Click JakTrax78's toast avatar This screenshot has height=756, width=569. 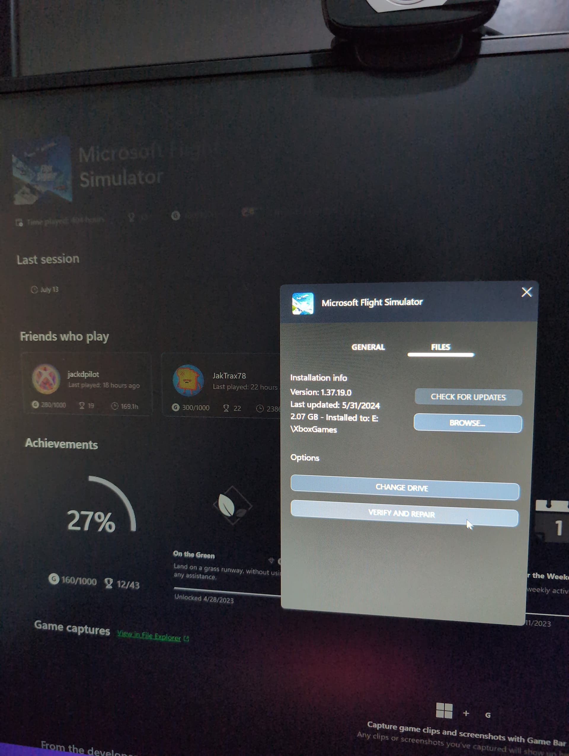coord(188,380)
